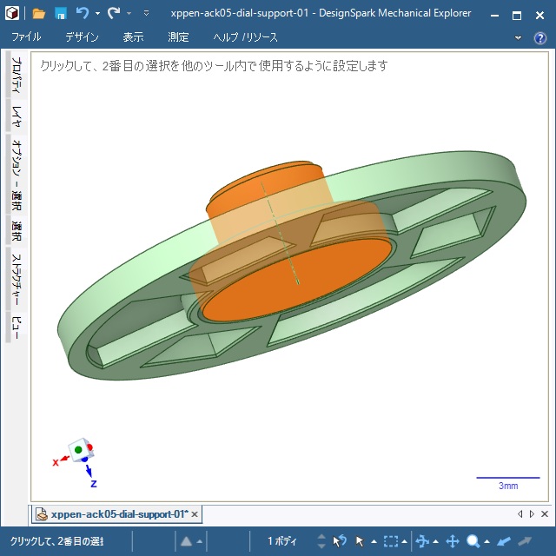Select the arrow Select tool in status bar
This screenshot has height=556, width=556.
360,541
